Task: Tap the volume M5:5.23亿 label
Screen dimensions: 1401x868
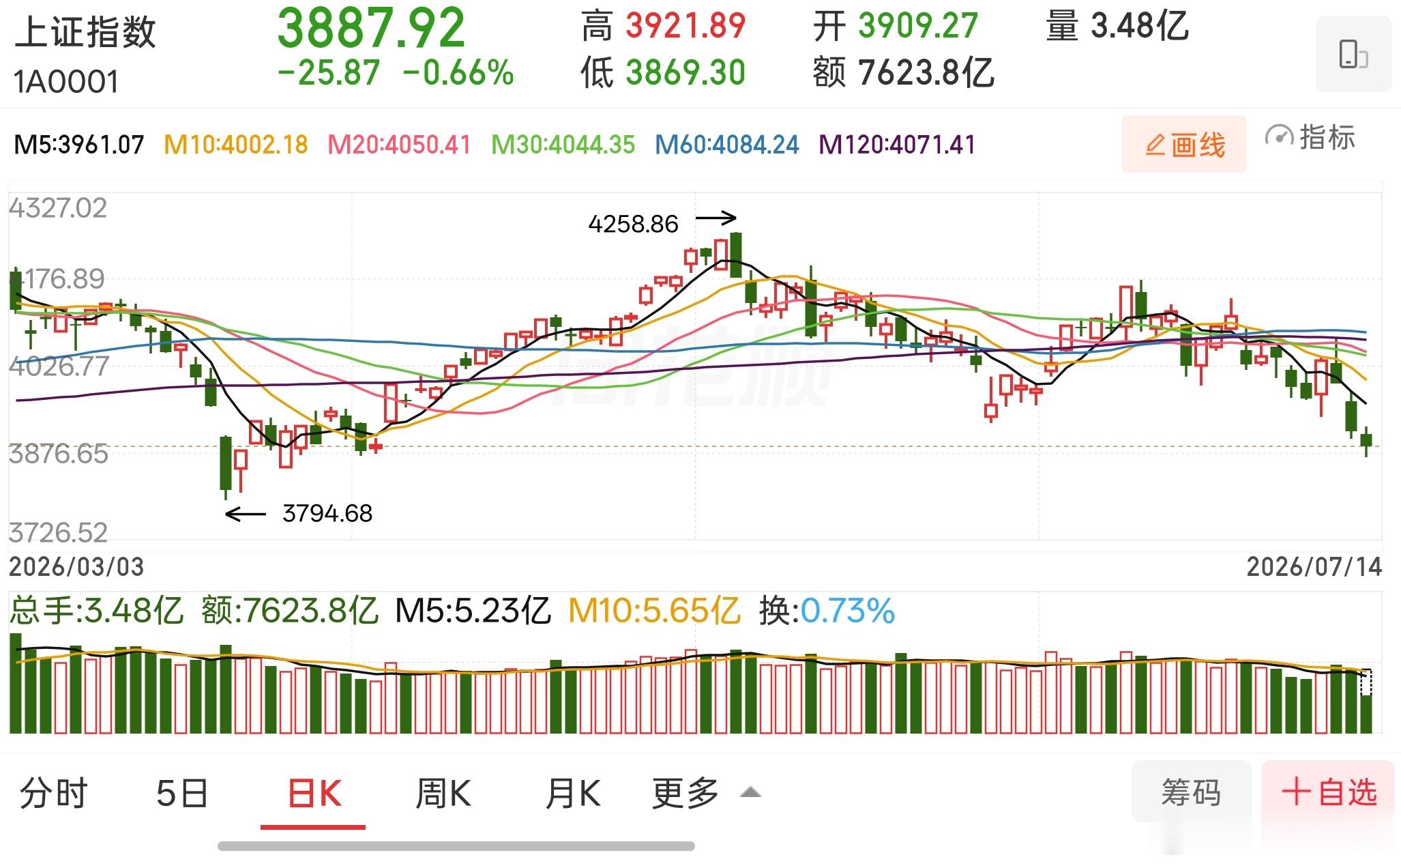Action: click(473, 611)
